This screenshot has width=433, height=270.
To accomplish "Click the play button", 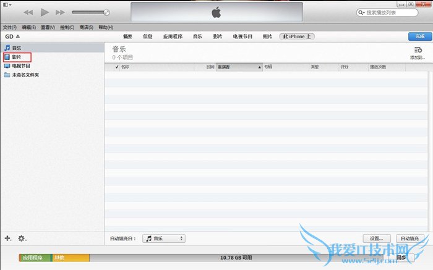I will (45, 12).
